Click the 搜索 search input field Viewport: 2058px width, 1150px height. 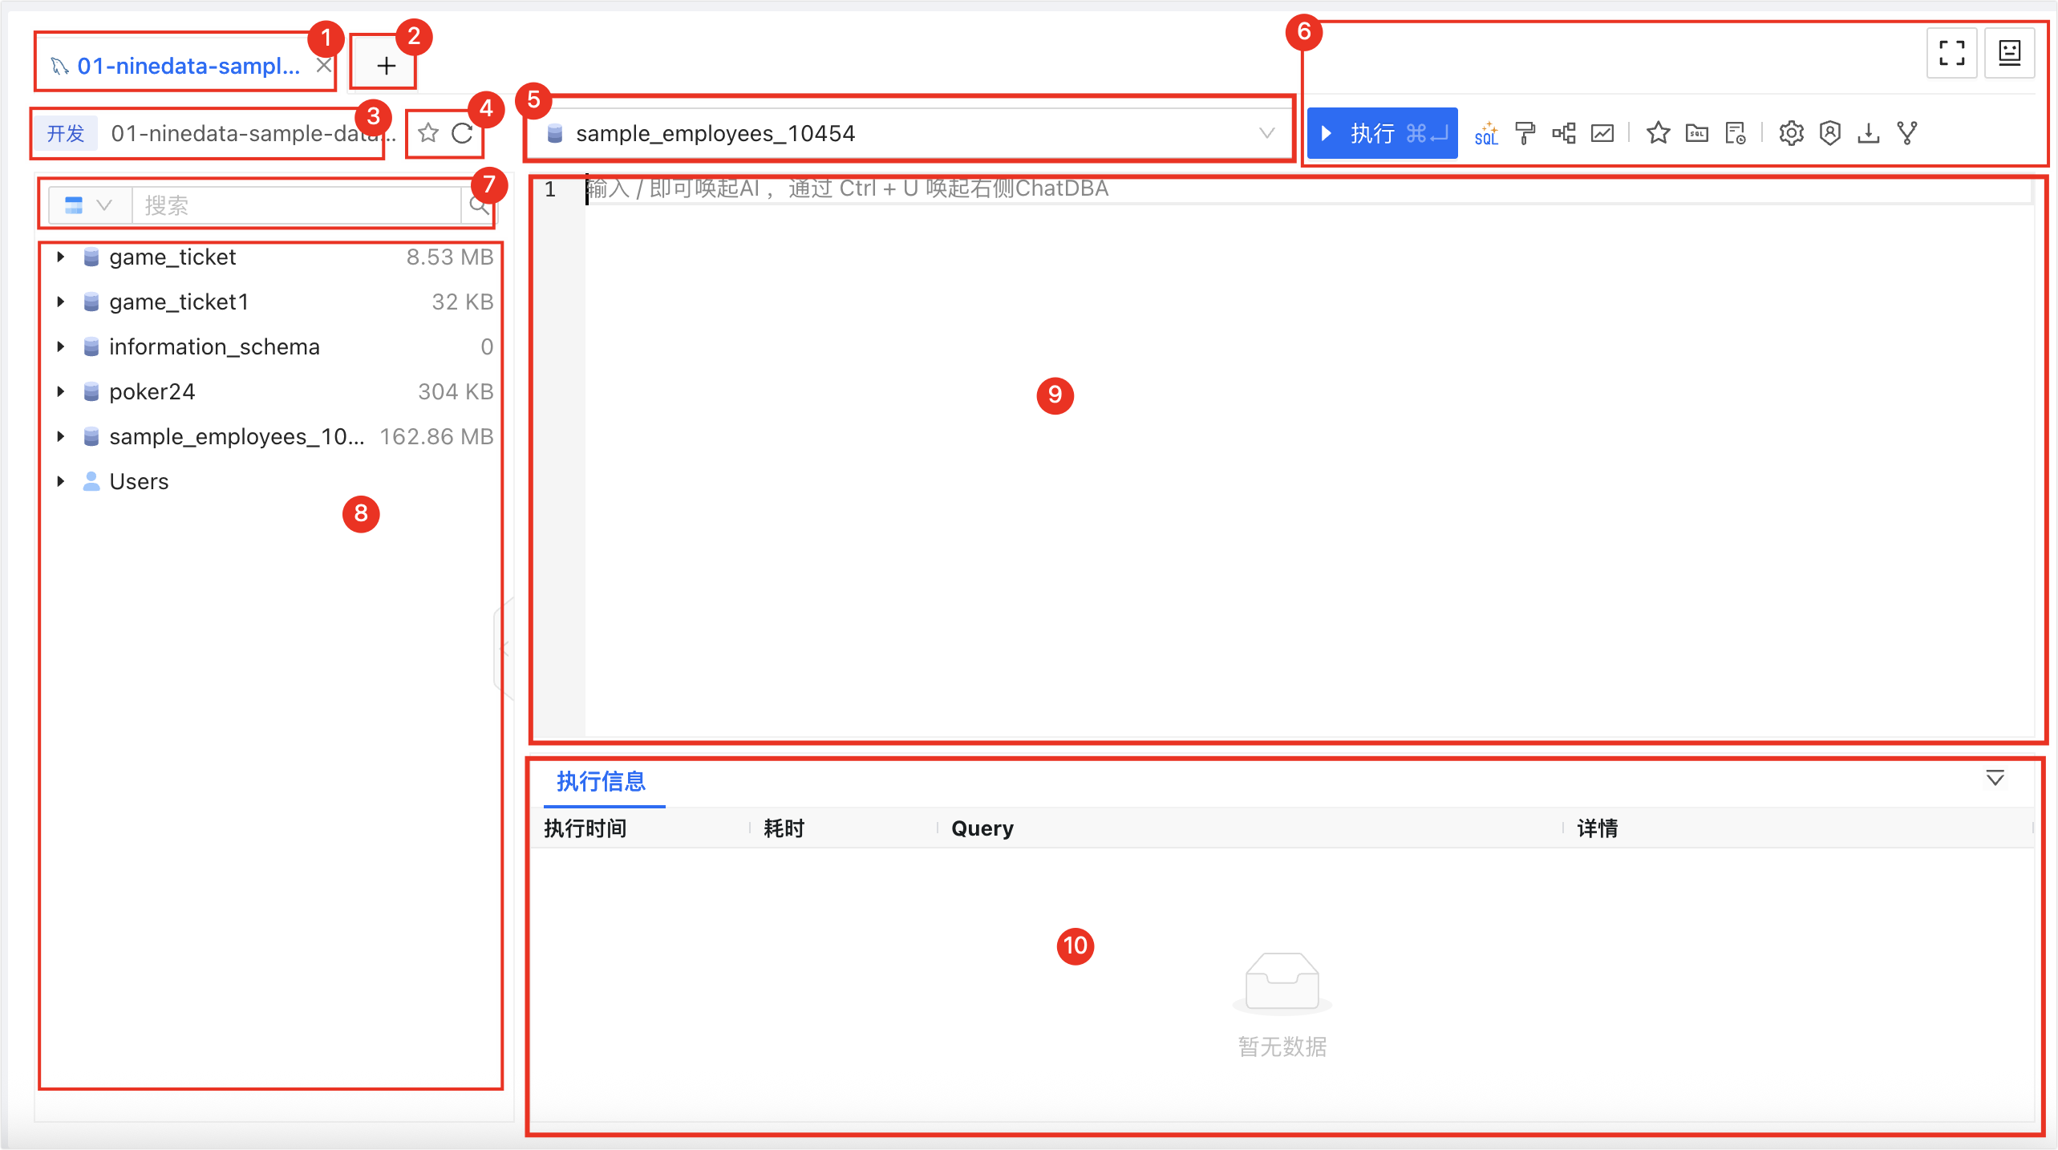(297, 205)
